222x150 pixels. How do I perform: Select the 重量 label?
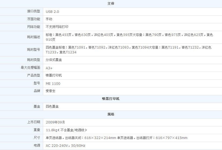click(x=37, y=130)
